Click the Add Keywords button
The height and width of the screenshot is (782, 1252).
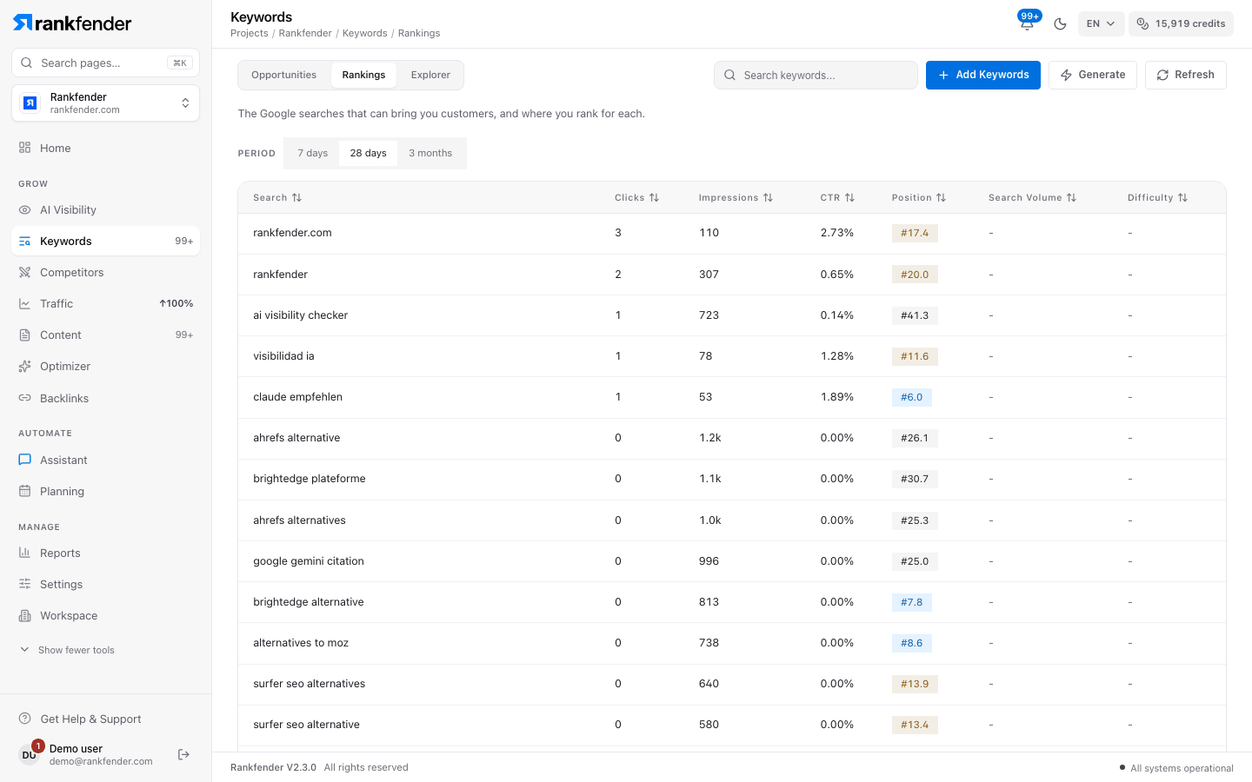(x=983, y=75)
